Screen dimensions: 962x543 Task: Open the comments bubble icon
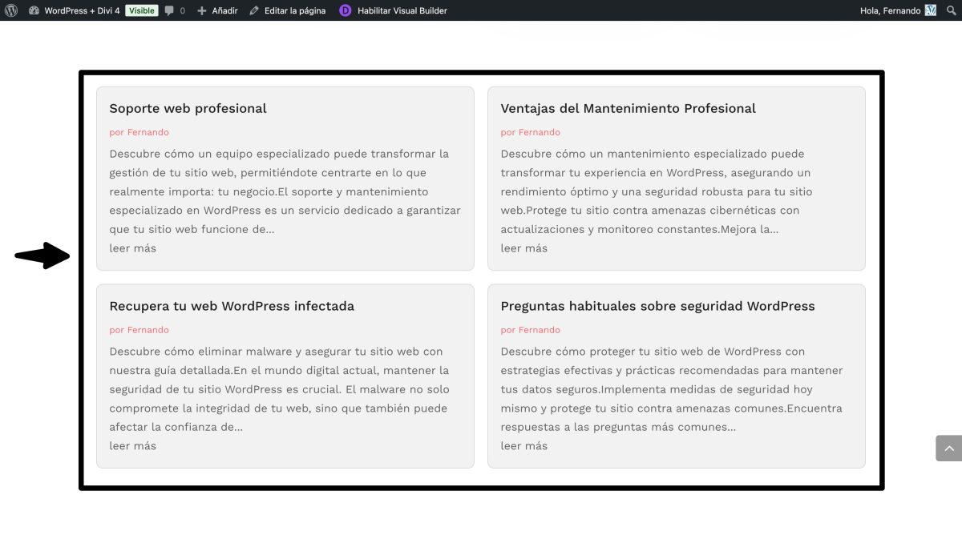(x=170, y=10)
